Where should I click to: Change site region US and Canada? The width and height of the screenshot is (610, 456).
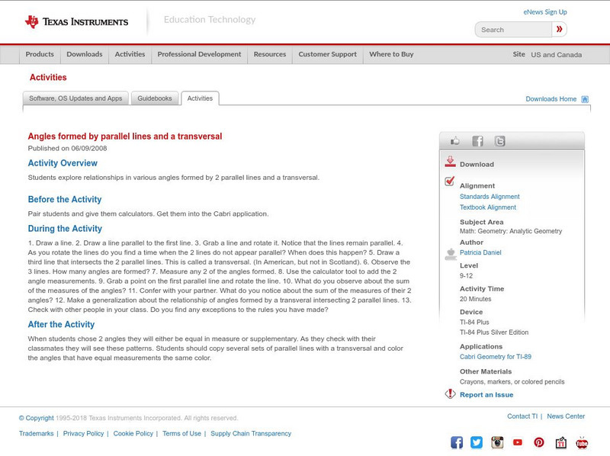[557, 55]
